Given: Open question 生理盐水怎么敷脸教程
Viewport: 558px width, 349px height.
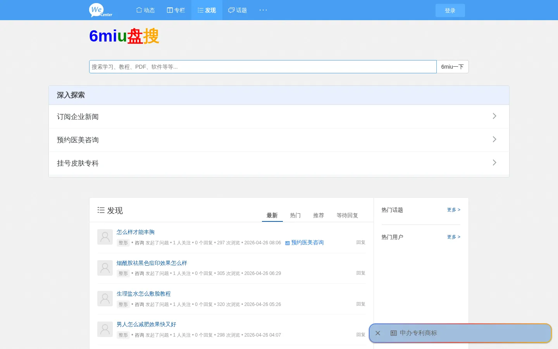Looking at the screenshot, I should [144, 294].
